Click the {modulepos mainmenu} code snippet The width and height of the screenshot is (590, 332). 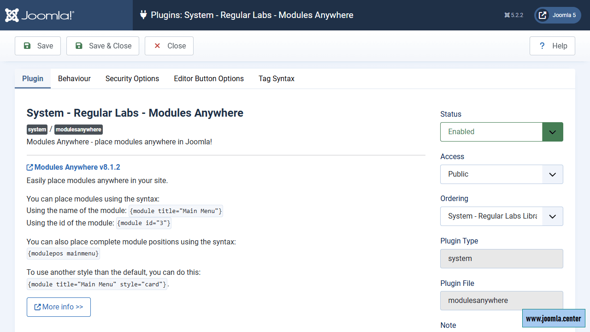63,254
